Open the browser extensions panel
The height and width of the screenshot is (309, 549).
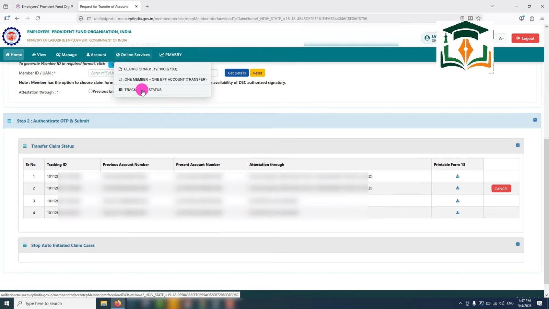532,18
